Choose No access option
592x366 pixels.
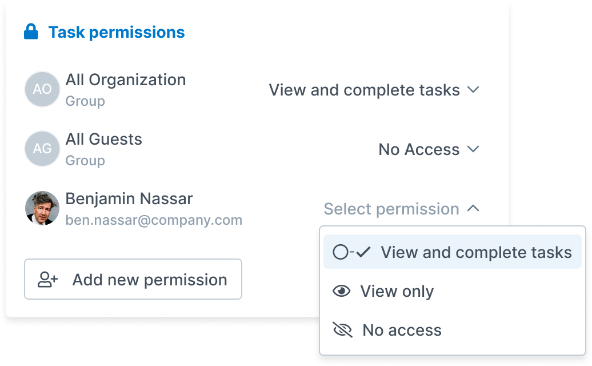click(x=453, y=330)
